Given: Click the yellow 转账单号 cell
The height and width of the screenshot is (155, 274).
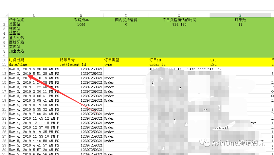Looking at the screenshot, I should click(81, 60).
